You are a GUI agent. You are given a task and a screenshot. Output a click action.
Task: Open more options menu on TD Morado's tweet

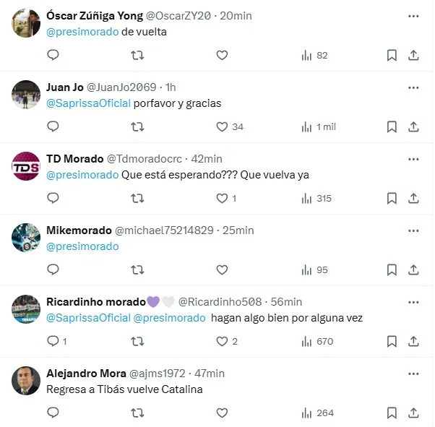pos(413,158)
